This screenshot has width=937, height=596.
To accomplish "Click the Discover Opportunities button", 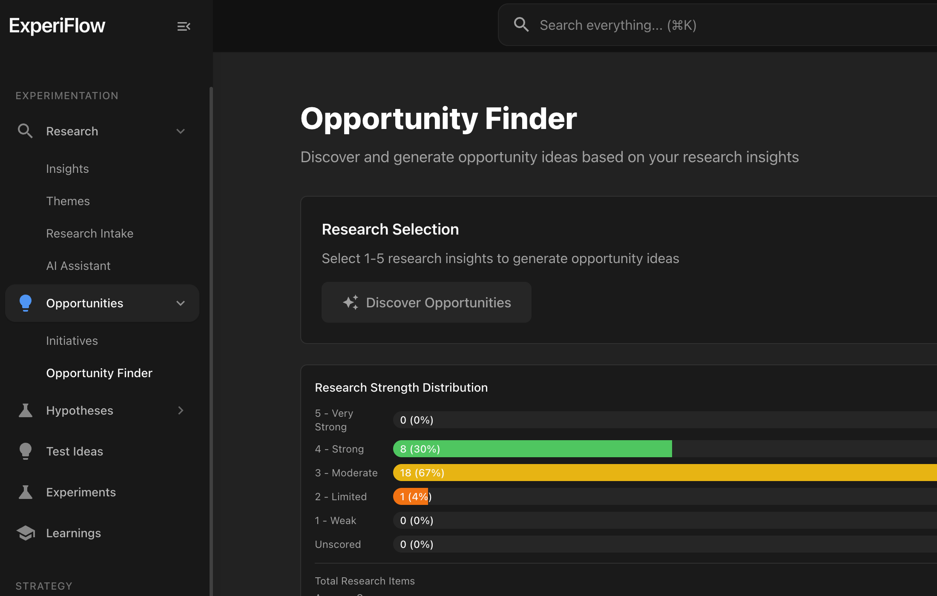I will (426, 302).
